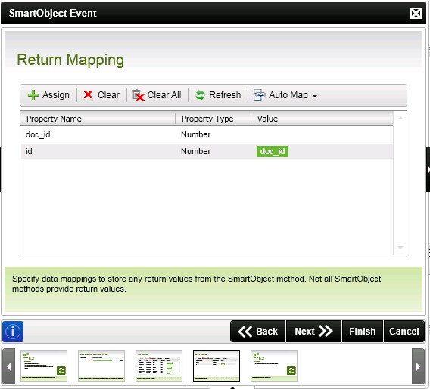Click the red X Clear icon

pos(88,94)
